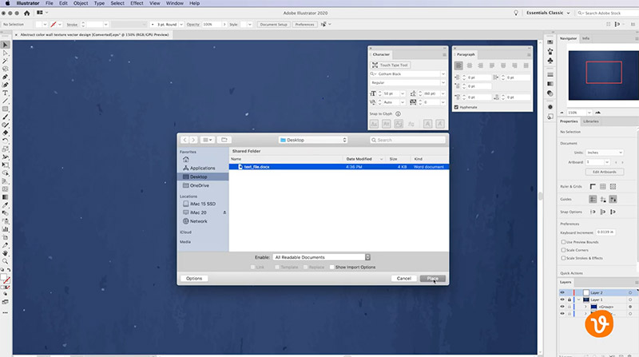Click the Preferences button in control bar

[304, 25]
